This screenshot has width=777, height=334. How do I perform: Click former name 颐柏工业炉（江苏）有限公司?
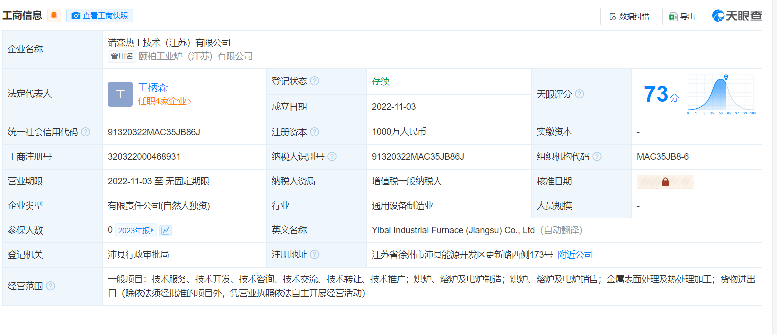[x=196, y=56]
